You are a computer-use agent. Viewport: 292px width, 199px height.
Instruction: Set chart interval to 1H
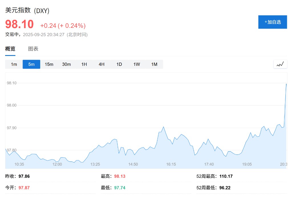(x=84, y=64)
